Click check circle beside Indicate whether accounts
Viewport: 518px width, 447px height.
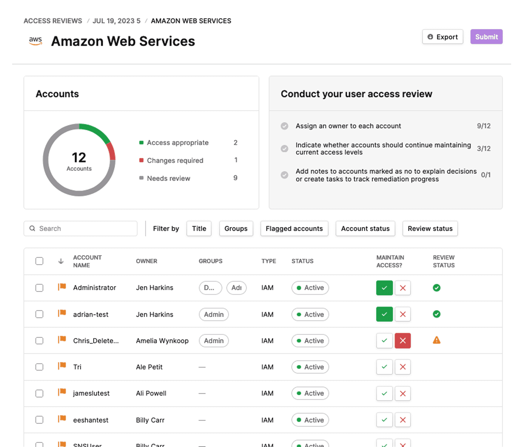pyautogui.click(x=284, y=148)
